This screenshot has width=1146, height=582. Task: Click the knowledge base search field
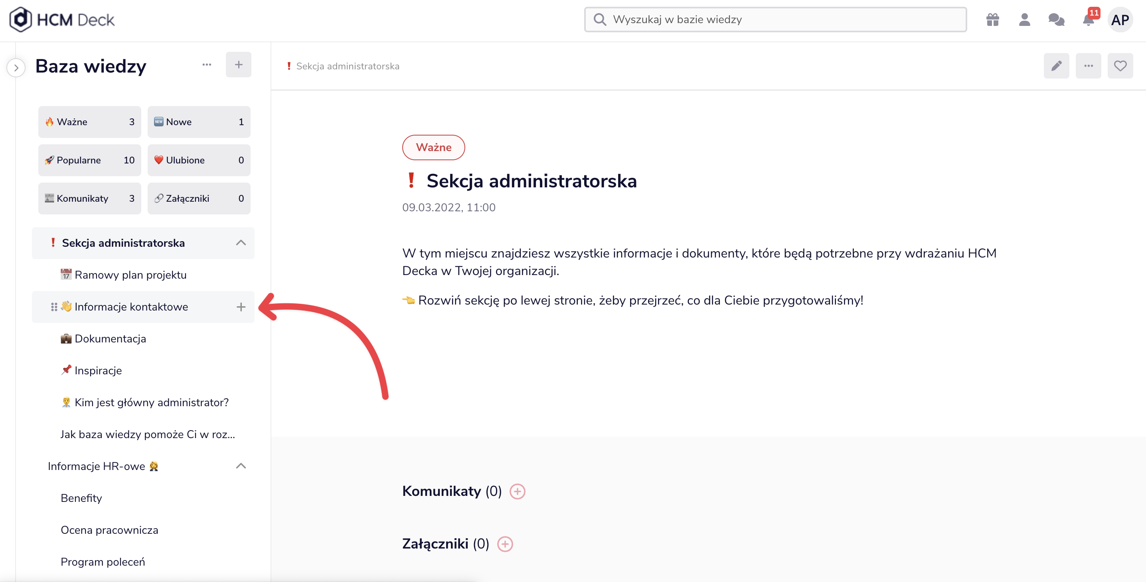pos(775,20)
